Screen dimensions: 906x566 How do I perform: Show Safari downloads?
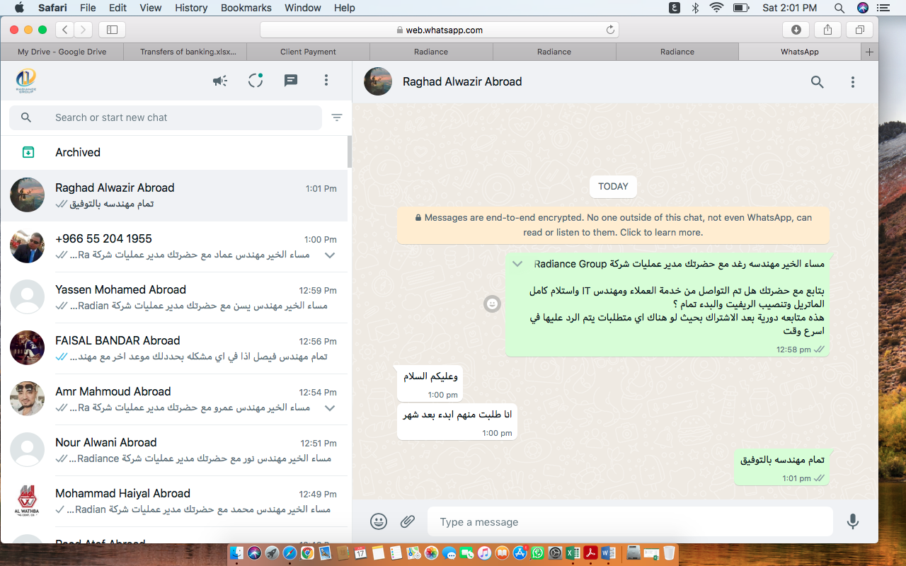(x=796, y=30)
